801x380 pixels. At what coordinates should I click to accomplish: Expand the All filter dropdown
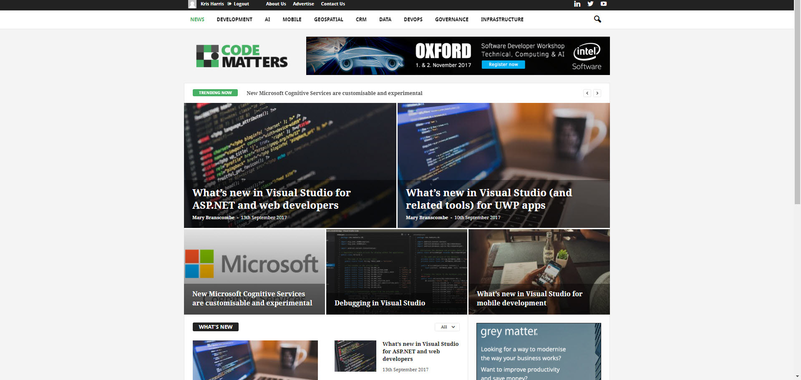[447, 327]
